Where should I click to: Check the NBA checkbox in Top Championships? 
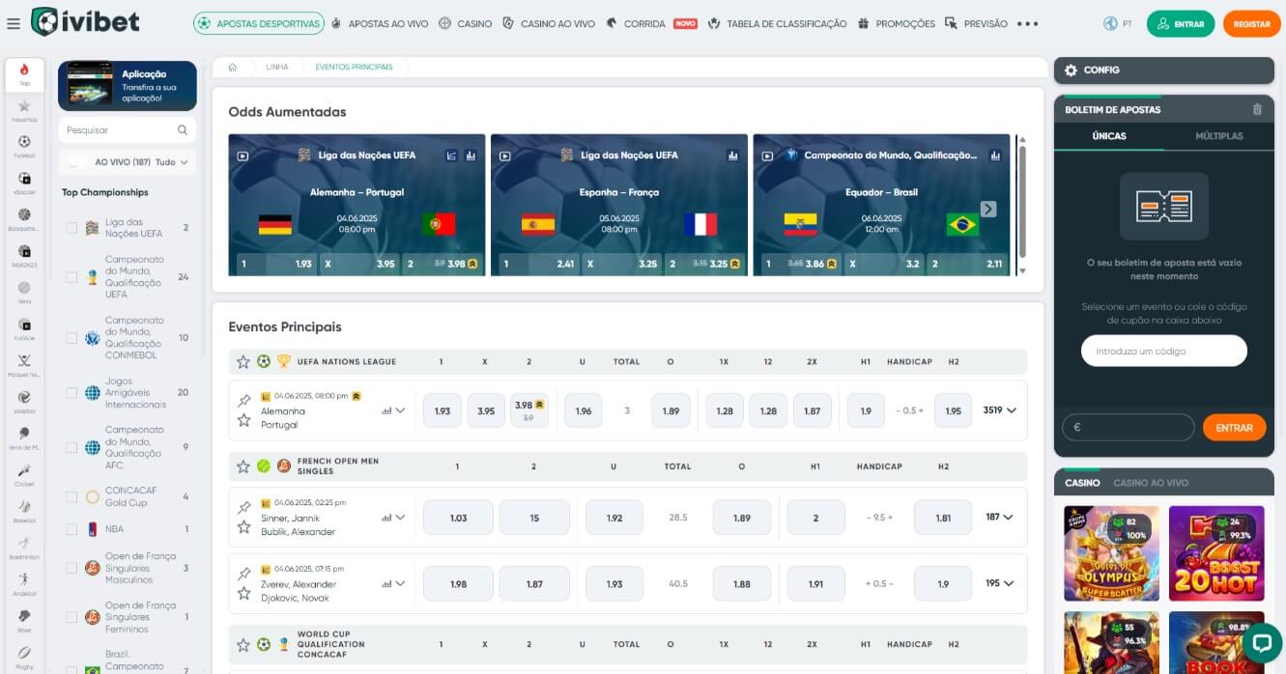[x=71, y=528]
